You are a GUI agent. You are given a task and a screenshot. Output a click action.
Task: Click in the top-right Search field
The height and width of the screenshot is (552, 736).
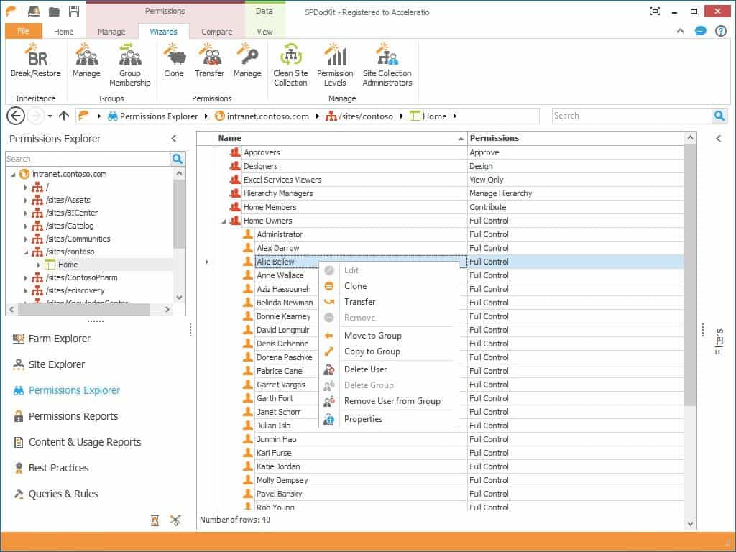(x=632, y=116)
